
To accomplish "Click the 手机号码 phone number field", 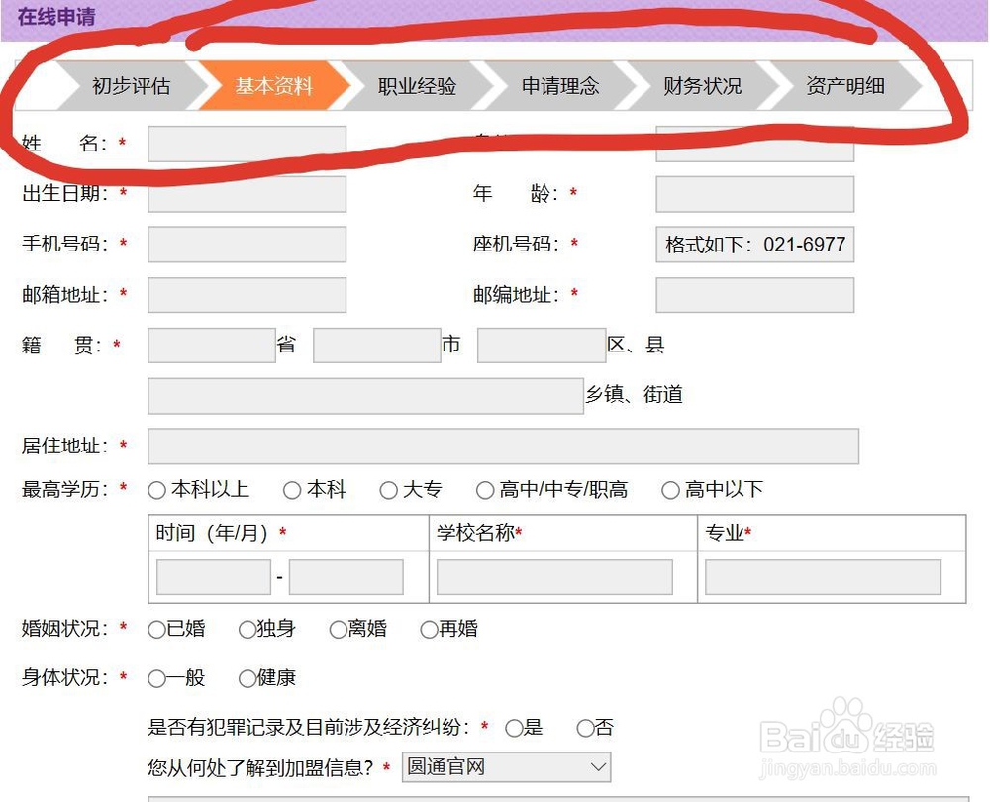I will [246, 245].
